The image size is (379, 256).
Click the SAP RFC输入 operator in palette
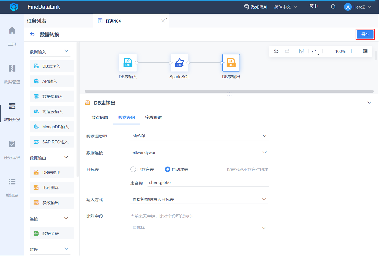tap(52, 142)
